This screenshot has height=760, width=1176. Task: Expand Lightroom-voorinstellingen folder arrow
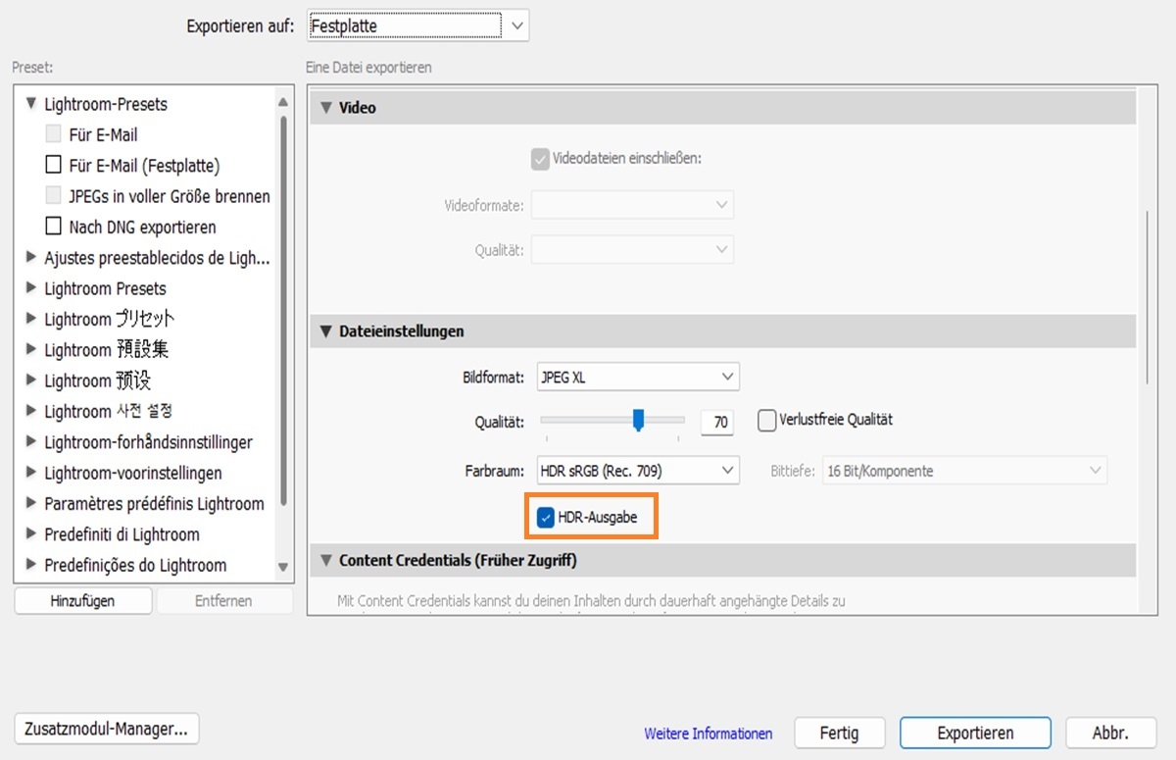point(31,473)
